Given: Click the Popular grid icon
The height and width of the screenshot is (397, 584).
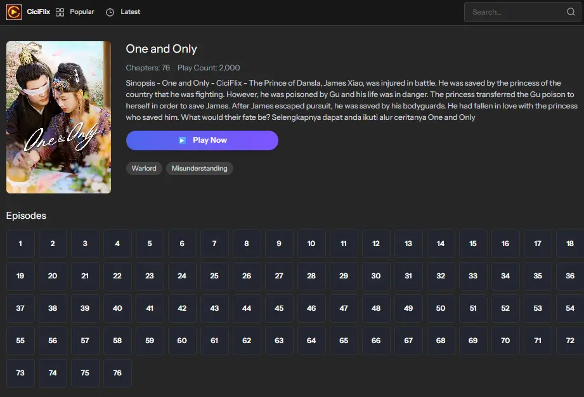Looking at the screenshot, I should (60, 12).
